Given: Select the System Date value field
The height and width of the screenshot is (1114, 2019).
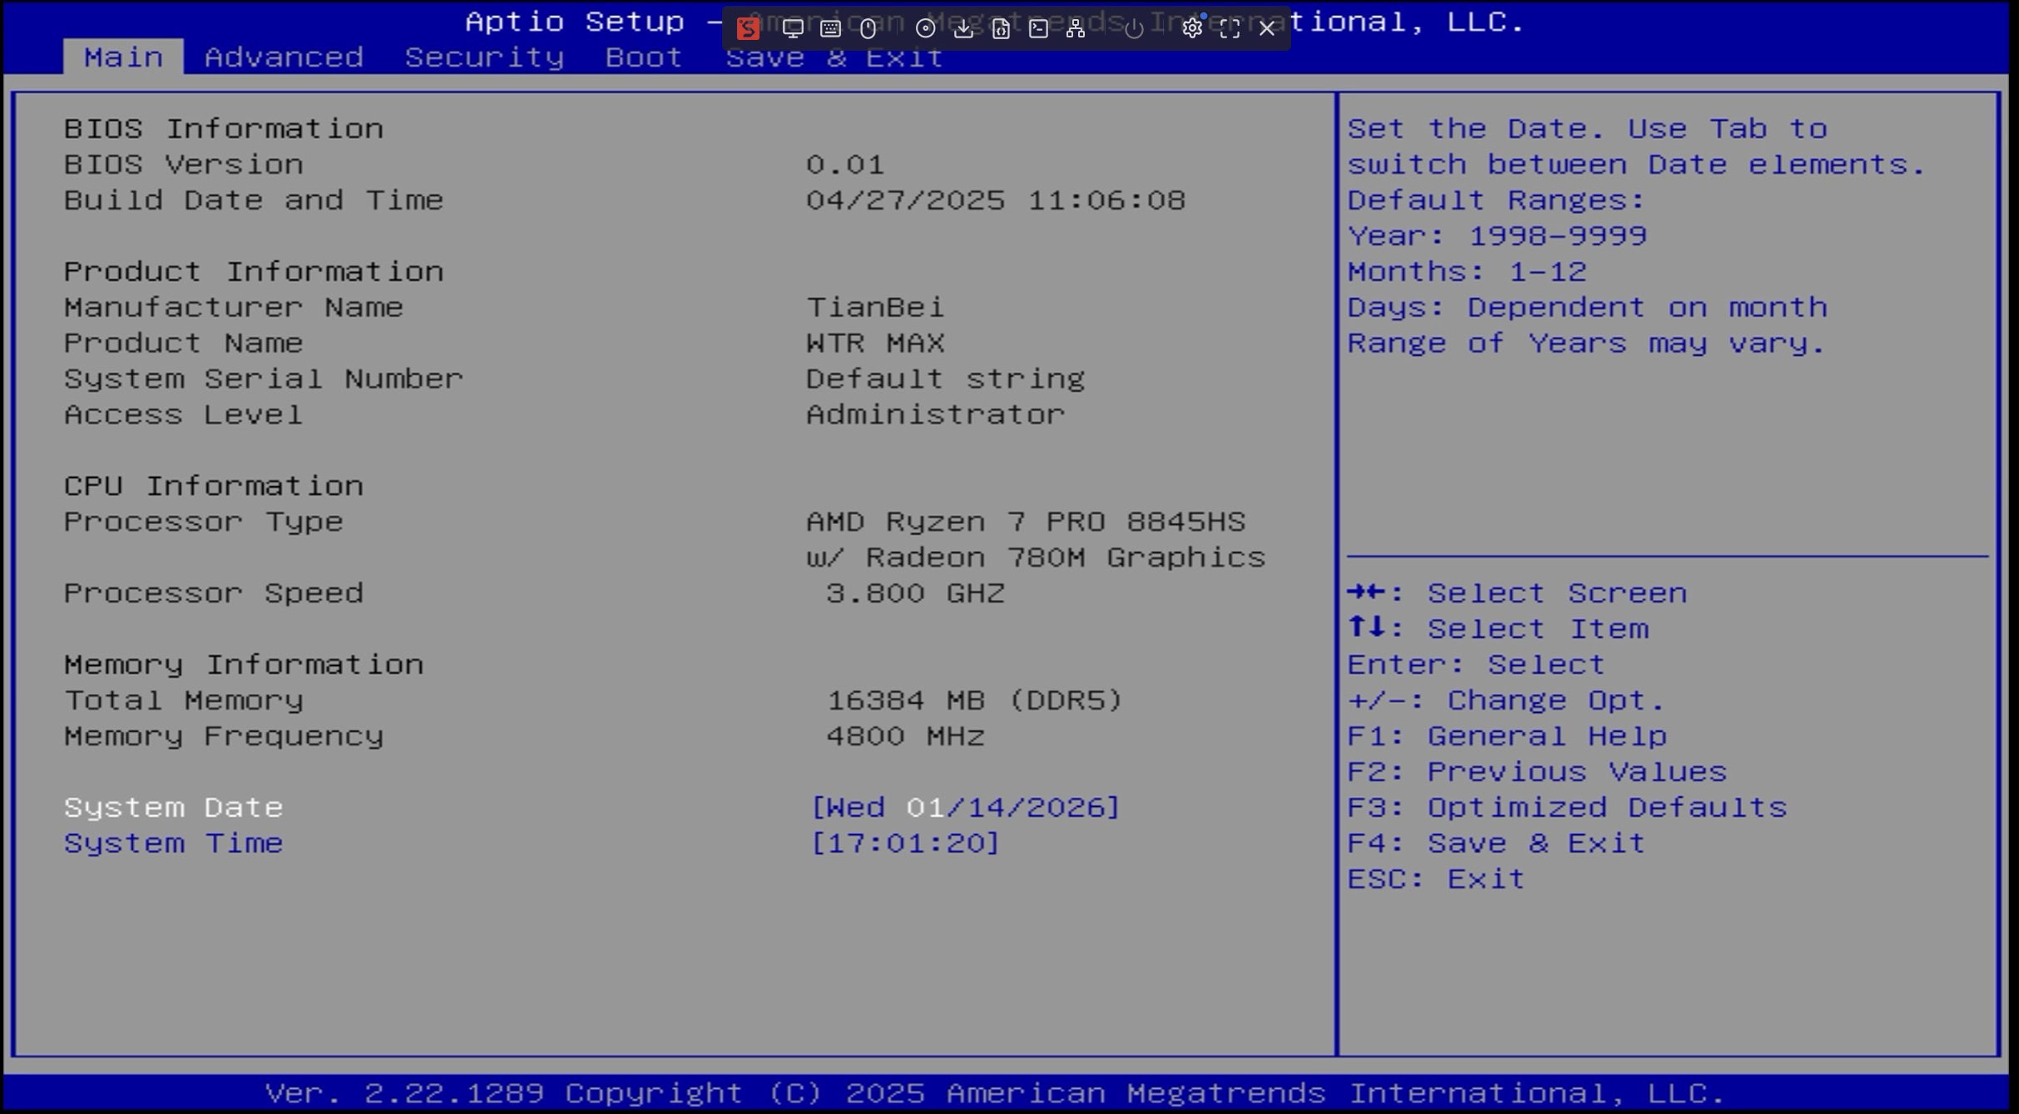Looking at the screenshot, I should point(965,807).
